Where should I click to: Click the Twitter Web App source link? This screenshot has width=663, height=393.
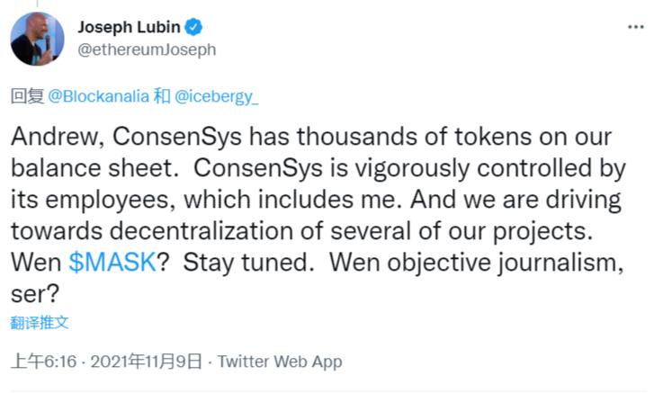point(280,362)
